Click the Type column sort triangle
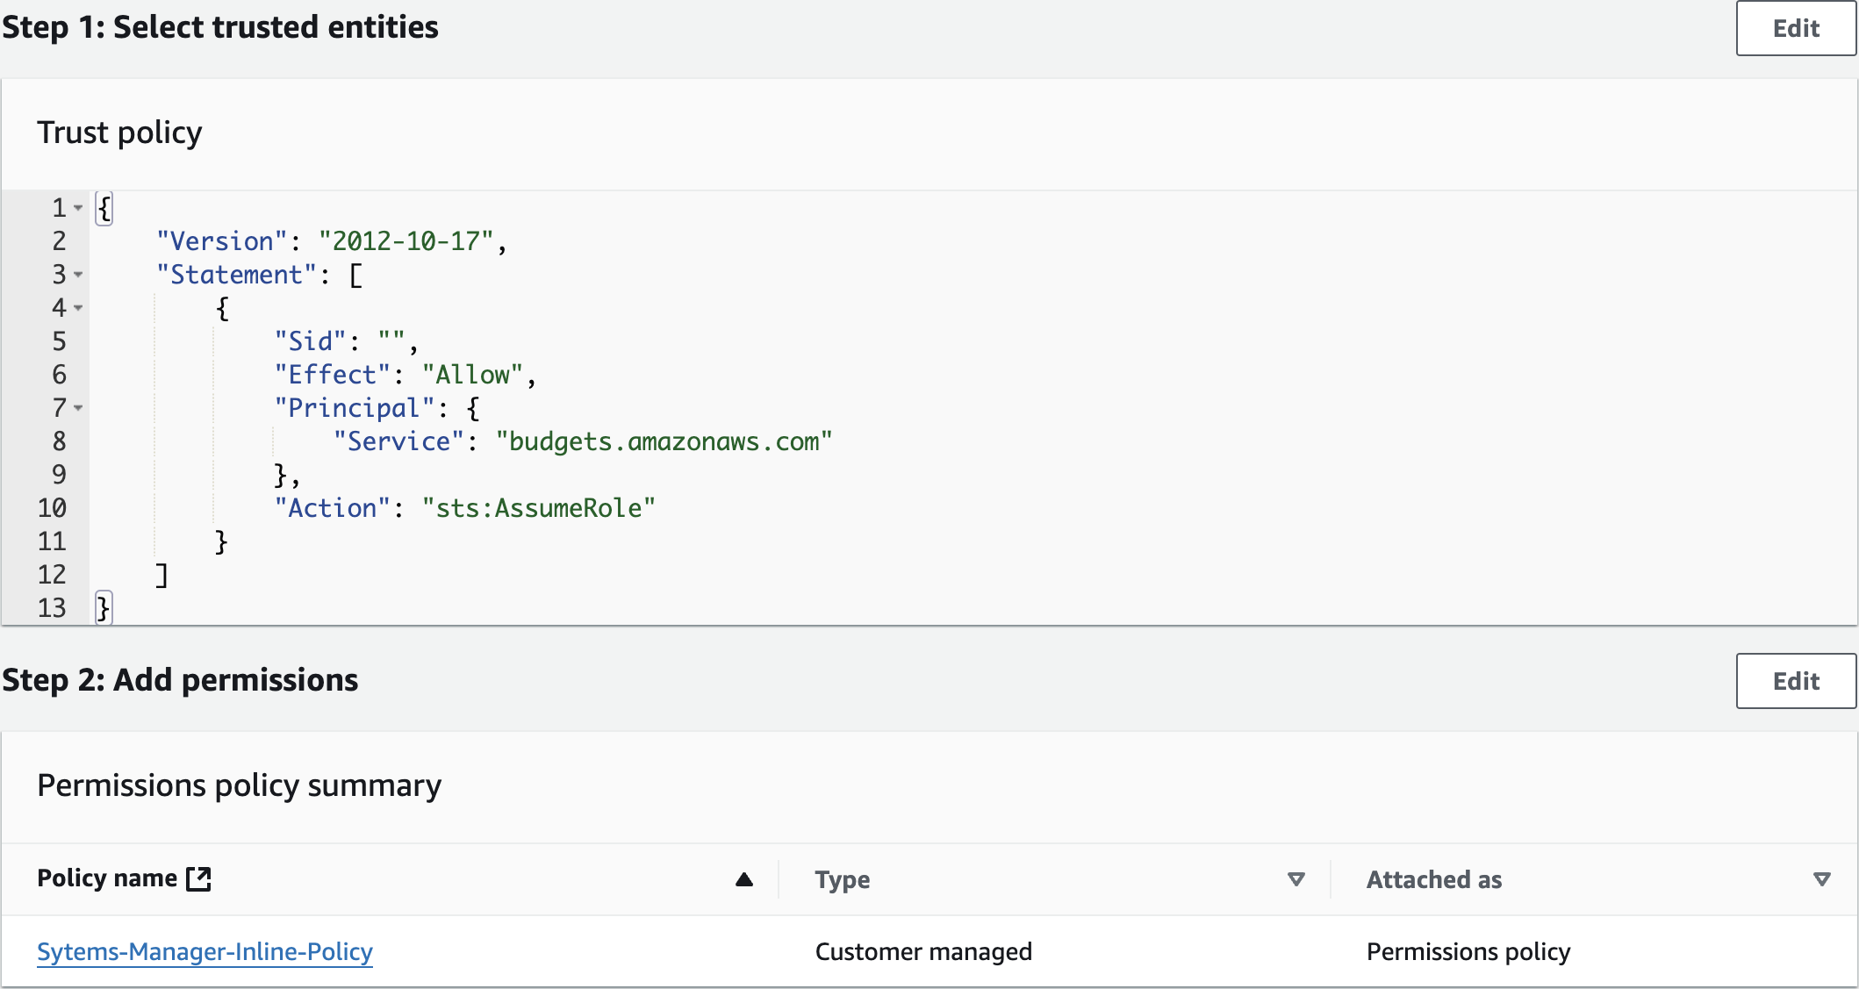1859x989 pixels. coord(1296,879)
